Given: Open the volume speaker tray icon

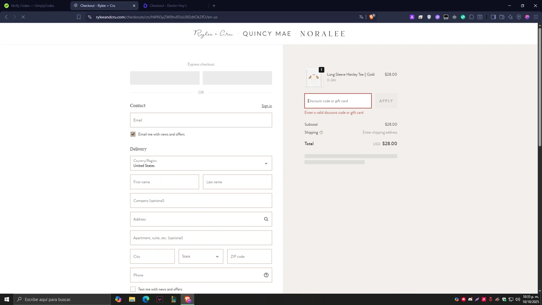Looking at the screenshot, I should (518, 299).
